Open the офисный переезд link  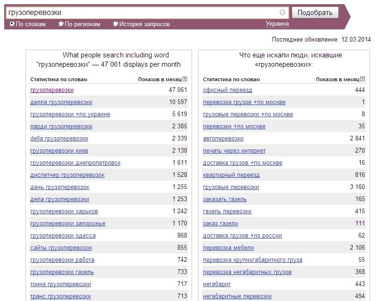(228, 90)
